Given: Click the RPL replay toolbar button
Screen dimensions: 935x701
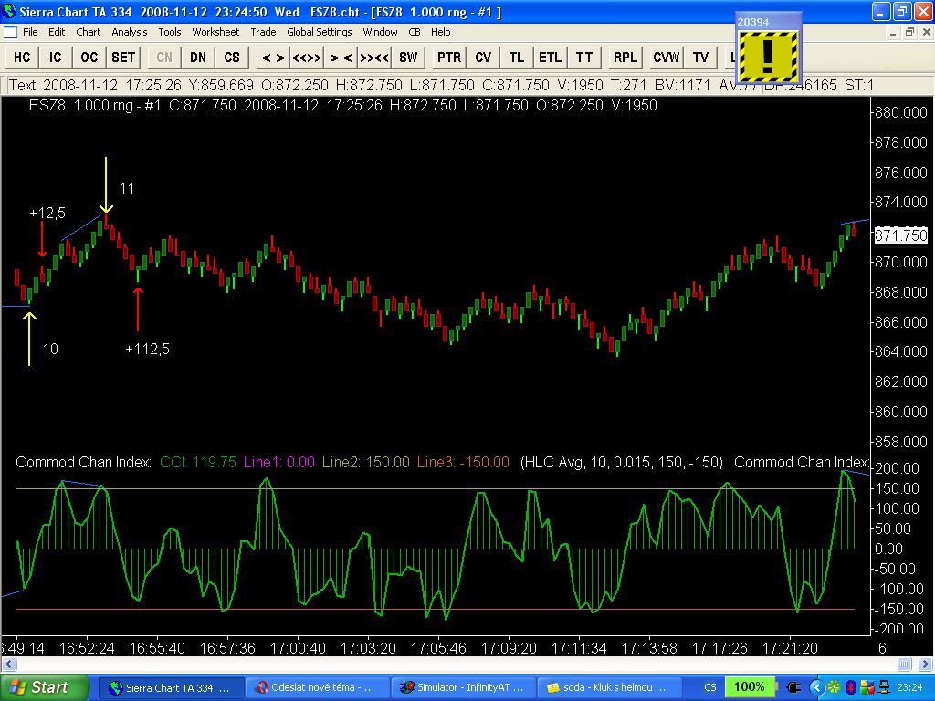Looking at the screenshot, I should tap(625, 57).
